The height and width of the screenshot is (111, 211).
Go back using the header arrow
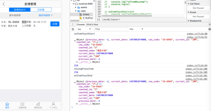point(4,4)
